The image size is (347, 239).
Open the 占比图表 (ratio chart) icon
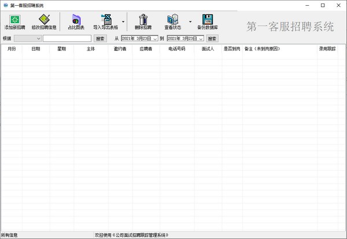76,19
